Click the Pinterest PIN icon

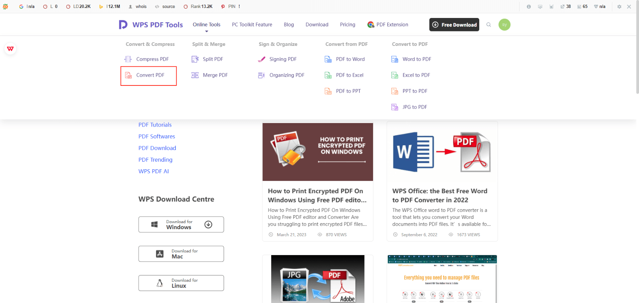(x=223, y=6)
